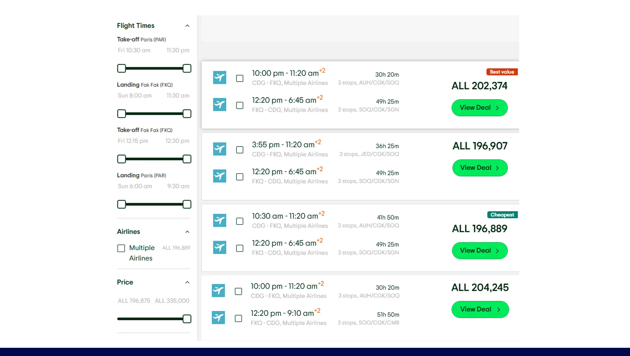The width and height of the screenshot is (630, 356).
Task: Enable the Multiple Airlines filter checkbox
Action: tap(121, 248)
